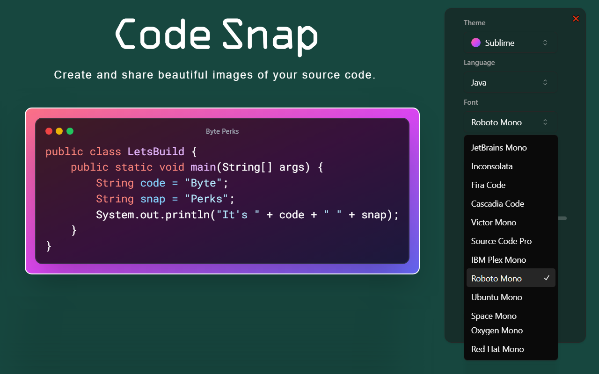
Task: Click the red window dot in code card
Action: [x=49, y=131]
